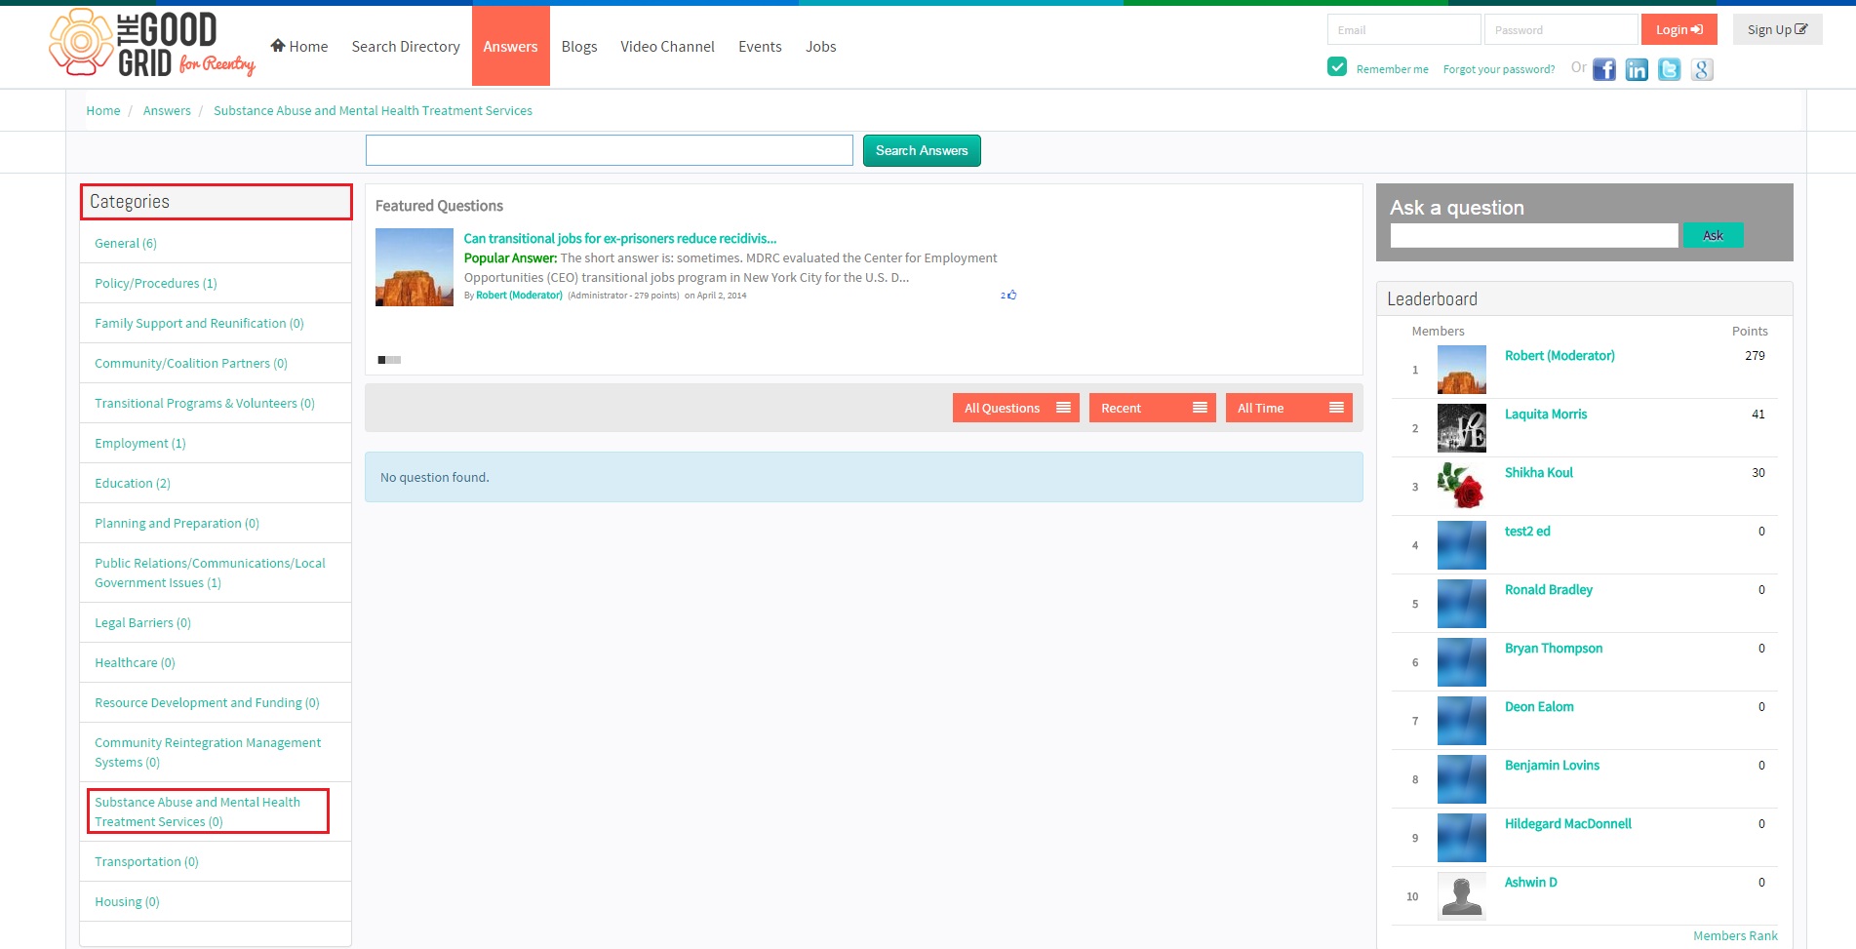
Task: Open the Jobs menu item
Action: pos(821,46)
